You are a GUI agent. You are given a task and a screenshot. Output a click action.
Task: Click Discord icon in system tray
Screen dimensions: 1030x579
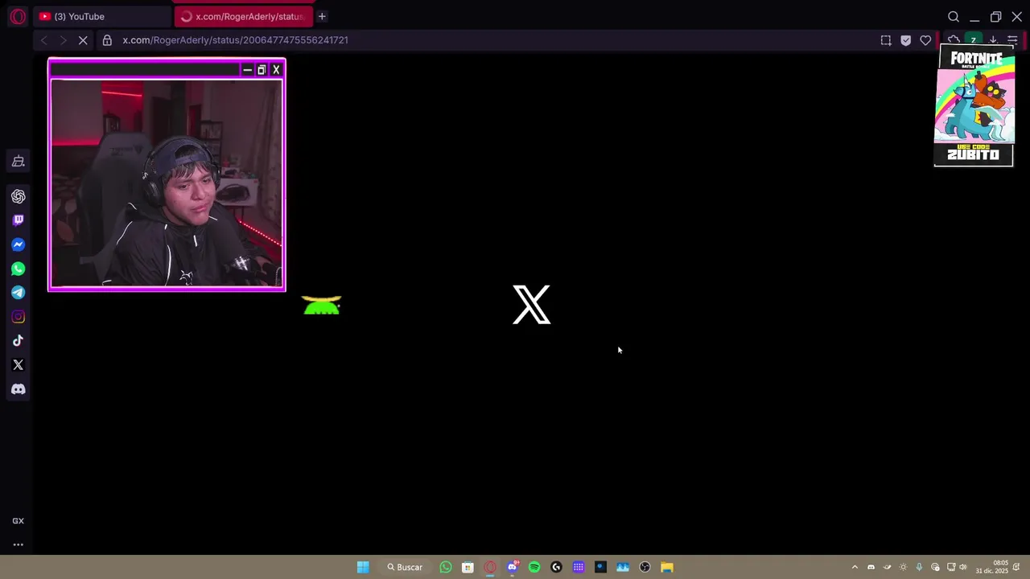[871, 567]
